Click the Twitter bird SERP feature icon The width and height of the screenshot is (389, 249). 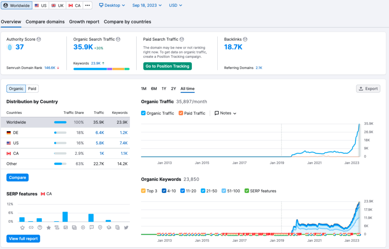[126, 227]
